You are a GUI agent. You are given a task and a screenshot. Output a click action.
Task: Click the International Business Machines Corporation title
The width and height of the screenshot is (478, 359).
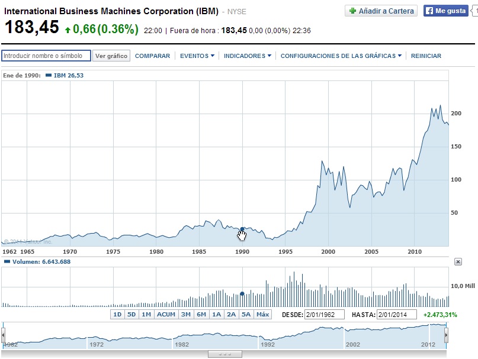[x=111, y=11]
